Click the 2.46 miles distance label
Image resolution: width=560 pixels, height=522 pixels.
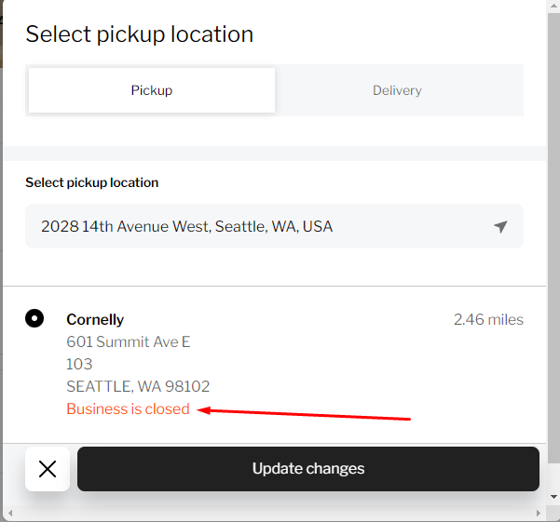(488, 319)
